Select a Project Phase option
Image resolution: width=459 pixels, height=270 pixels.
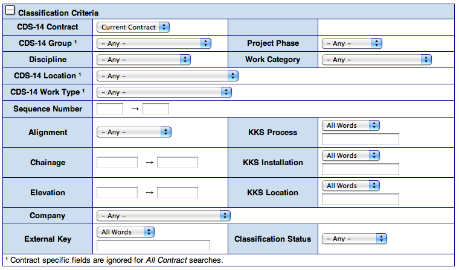click(x=351, y=43)
